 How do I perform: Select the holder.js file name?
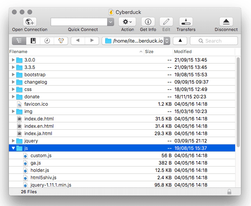point(40,170)
